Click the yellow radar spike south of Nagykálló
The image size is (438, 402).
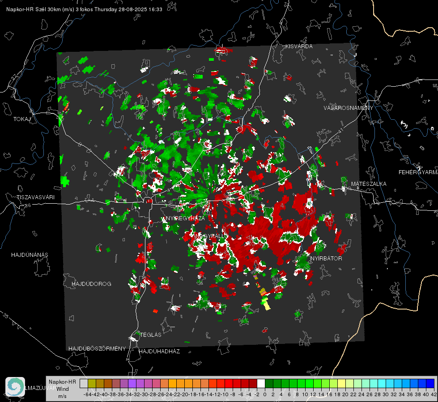[x=267, y=305]
